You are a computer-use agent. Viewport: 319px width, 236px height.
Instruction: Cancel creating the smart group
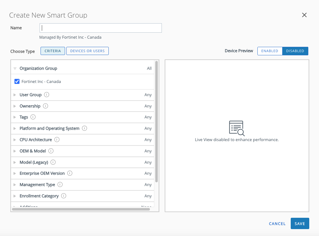277,223
